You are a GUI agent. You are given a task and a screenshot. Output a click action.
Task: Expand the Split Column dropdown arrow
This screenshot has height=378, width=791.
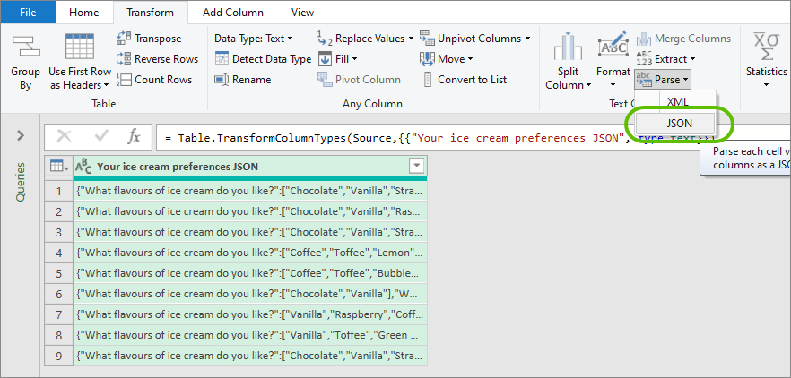coord(588,85)
